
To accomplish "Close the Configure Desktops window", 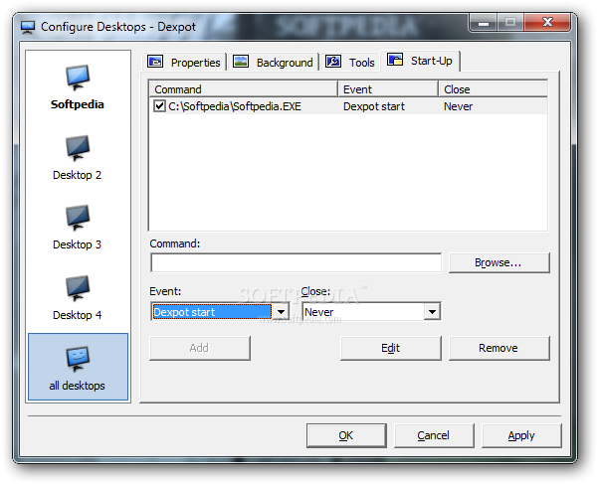I will pyautogui.click(x=547, y=22).
